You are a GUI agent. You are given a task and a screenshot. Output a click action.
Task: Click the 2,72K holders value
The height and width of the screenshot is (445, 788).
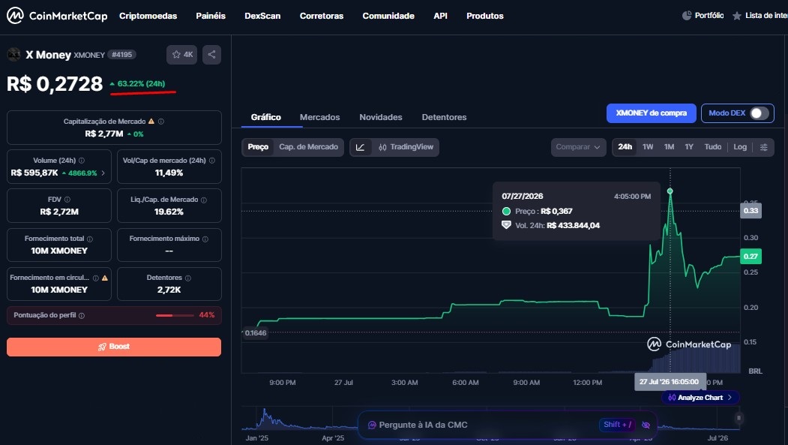click(x=169, y=290)
